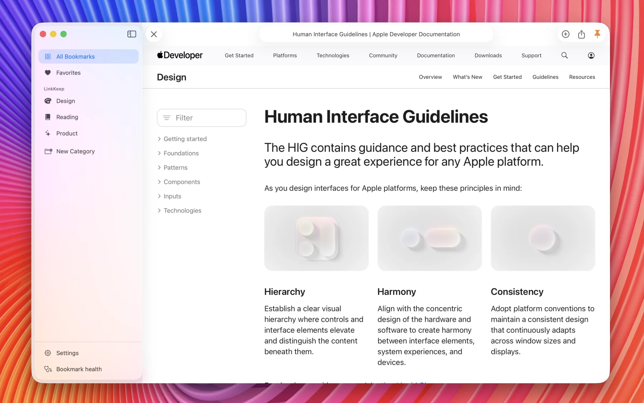Open the Community menu
Image resolution: width=644 pixels, height=403 pixels.
(x=383, y=56)
